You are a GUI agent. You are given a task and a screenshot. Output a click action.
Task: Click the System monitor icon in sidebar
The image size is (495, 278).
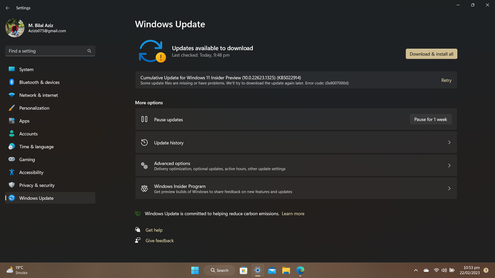click(x=12, y=69)
